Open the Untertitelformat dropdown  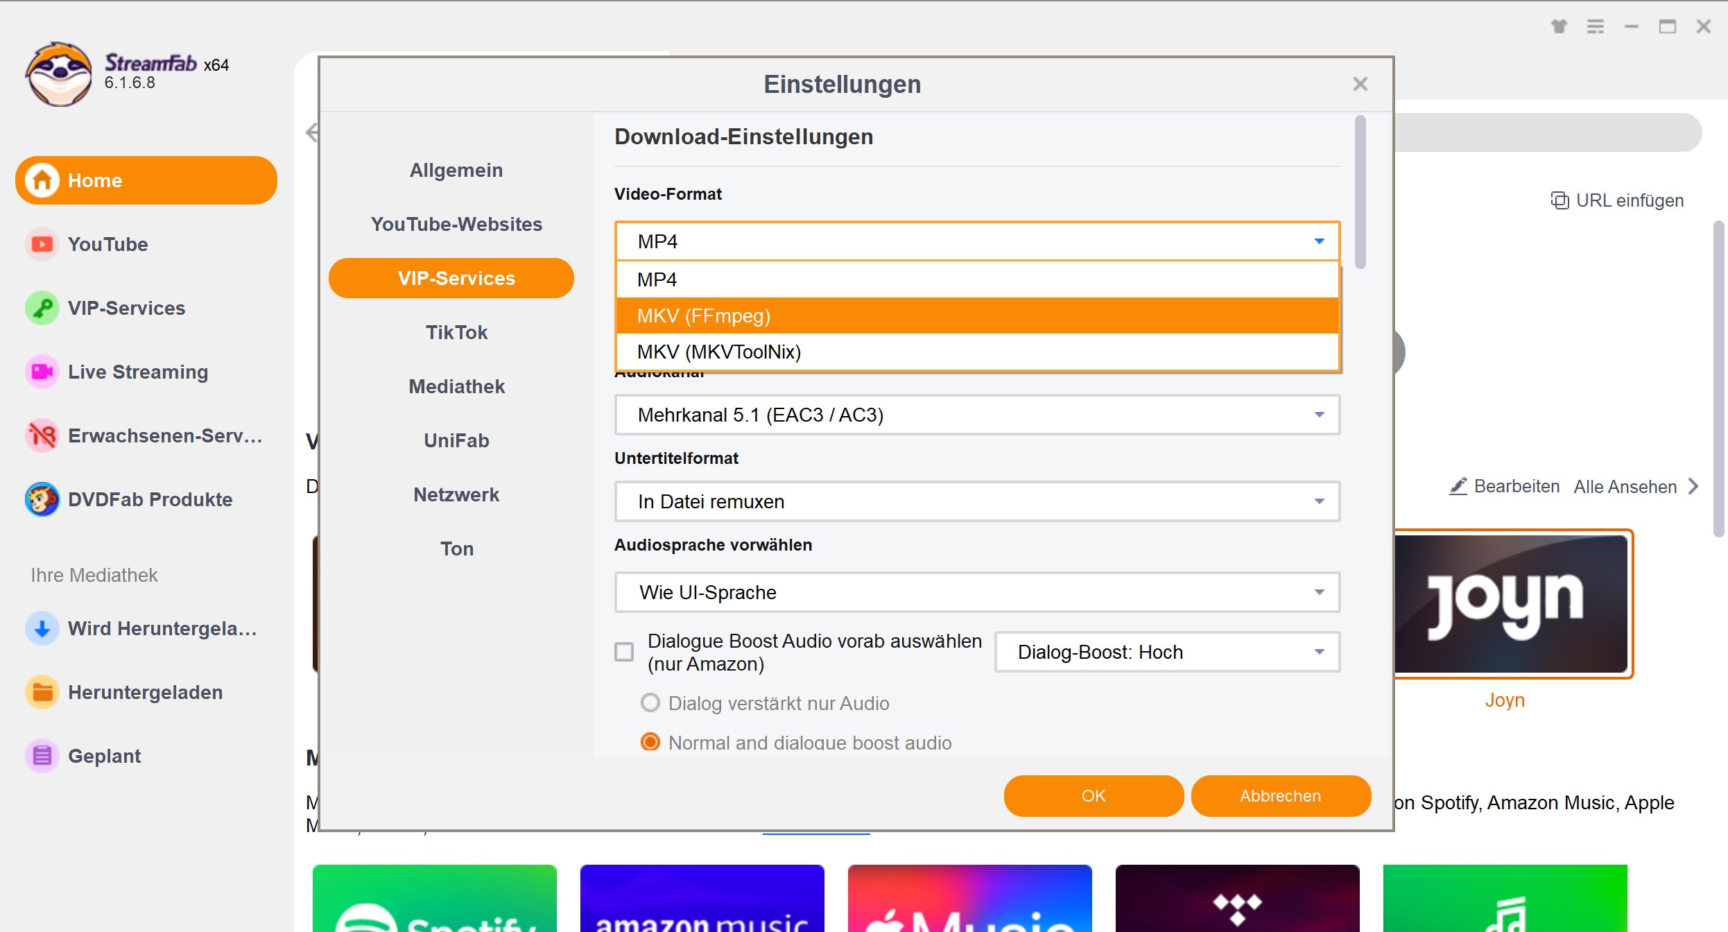pos(978,501)
